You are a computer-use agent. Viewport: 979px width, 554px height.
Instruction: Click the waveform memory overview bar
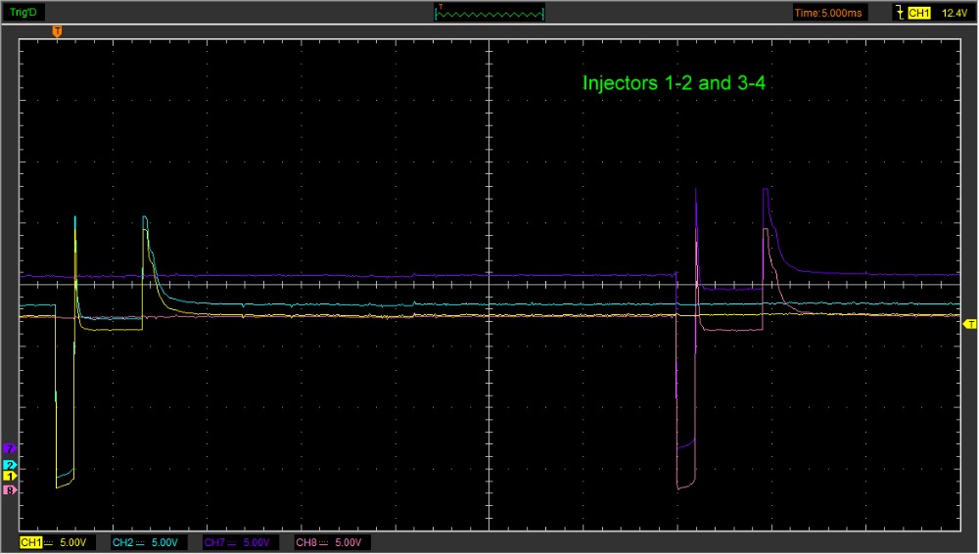pos(489,13)
